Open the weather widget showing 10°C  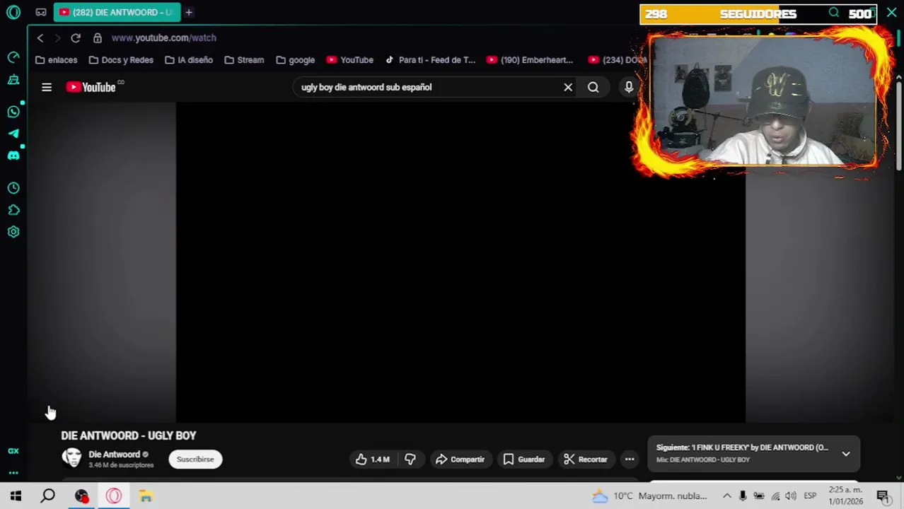[x=649, y=496]
